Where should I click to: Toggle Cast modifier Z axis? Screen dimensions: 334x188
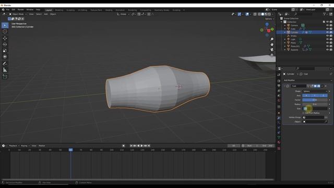pyautogui.click(x=324, y=96)
